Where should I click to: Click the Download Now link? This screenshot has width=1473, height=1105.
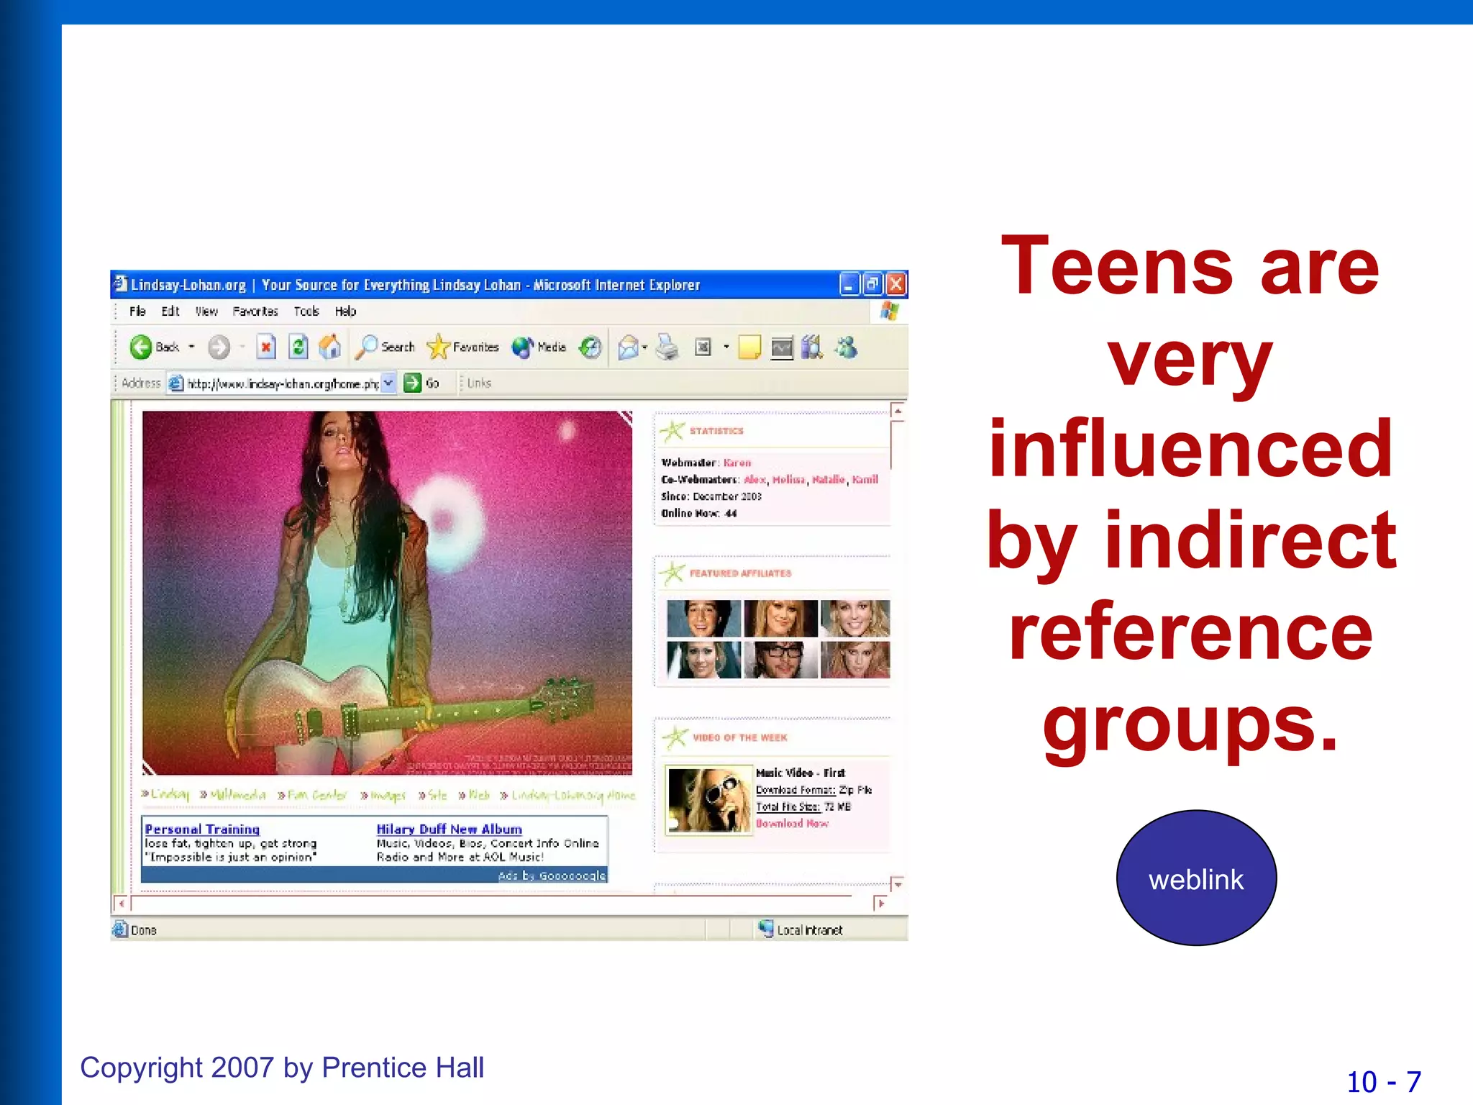click(x=792, y=823)
